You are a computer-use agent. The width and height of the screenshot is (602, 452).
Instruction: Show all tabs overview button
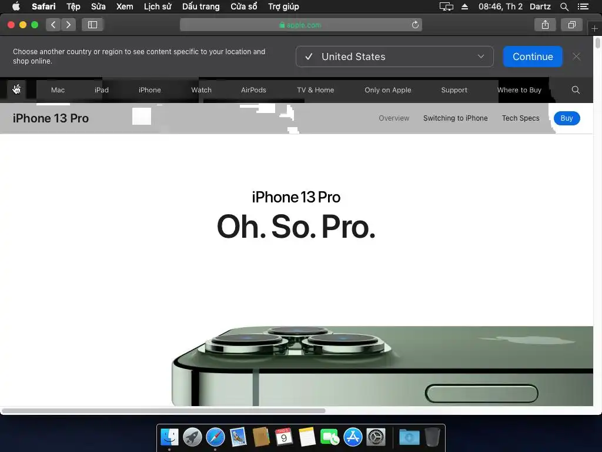(571, 25)
